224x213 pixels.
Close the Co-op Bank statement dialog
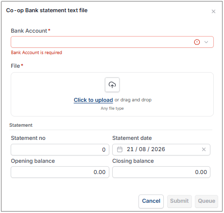[x=213, y=11]
